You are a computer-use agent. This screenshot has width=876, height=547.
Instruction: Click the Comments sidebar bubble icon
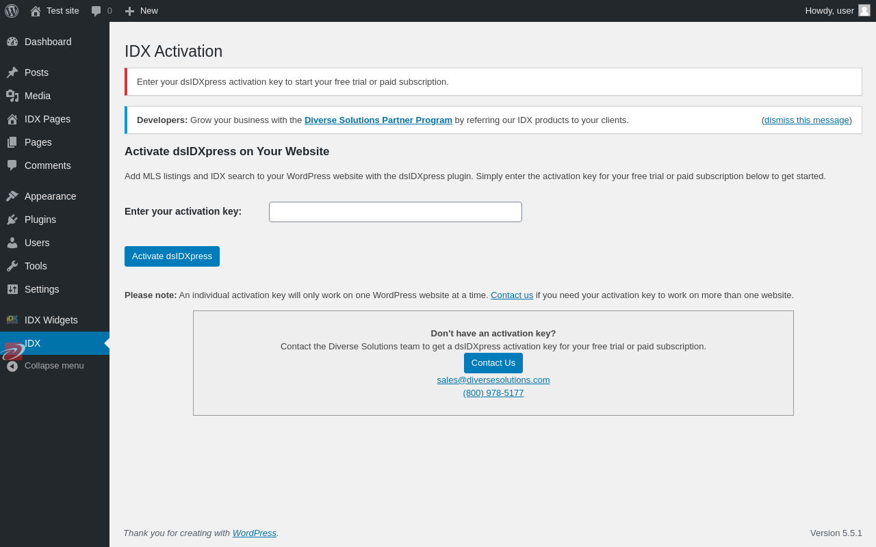coord(12,165)
